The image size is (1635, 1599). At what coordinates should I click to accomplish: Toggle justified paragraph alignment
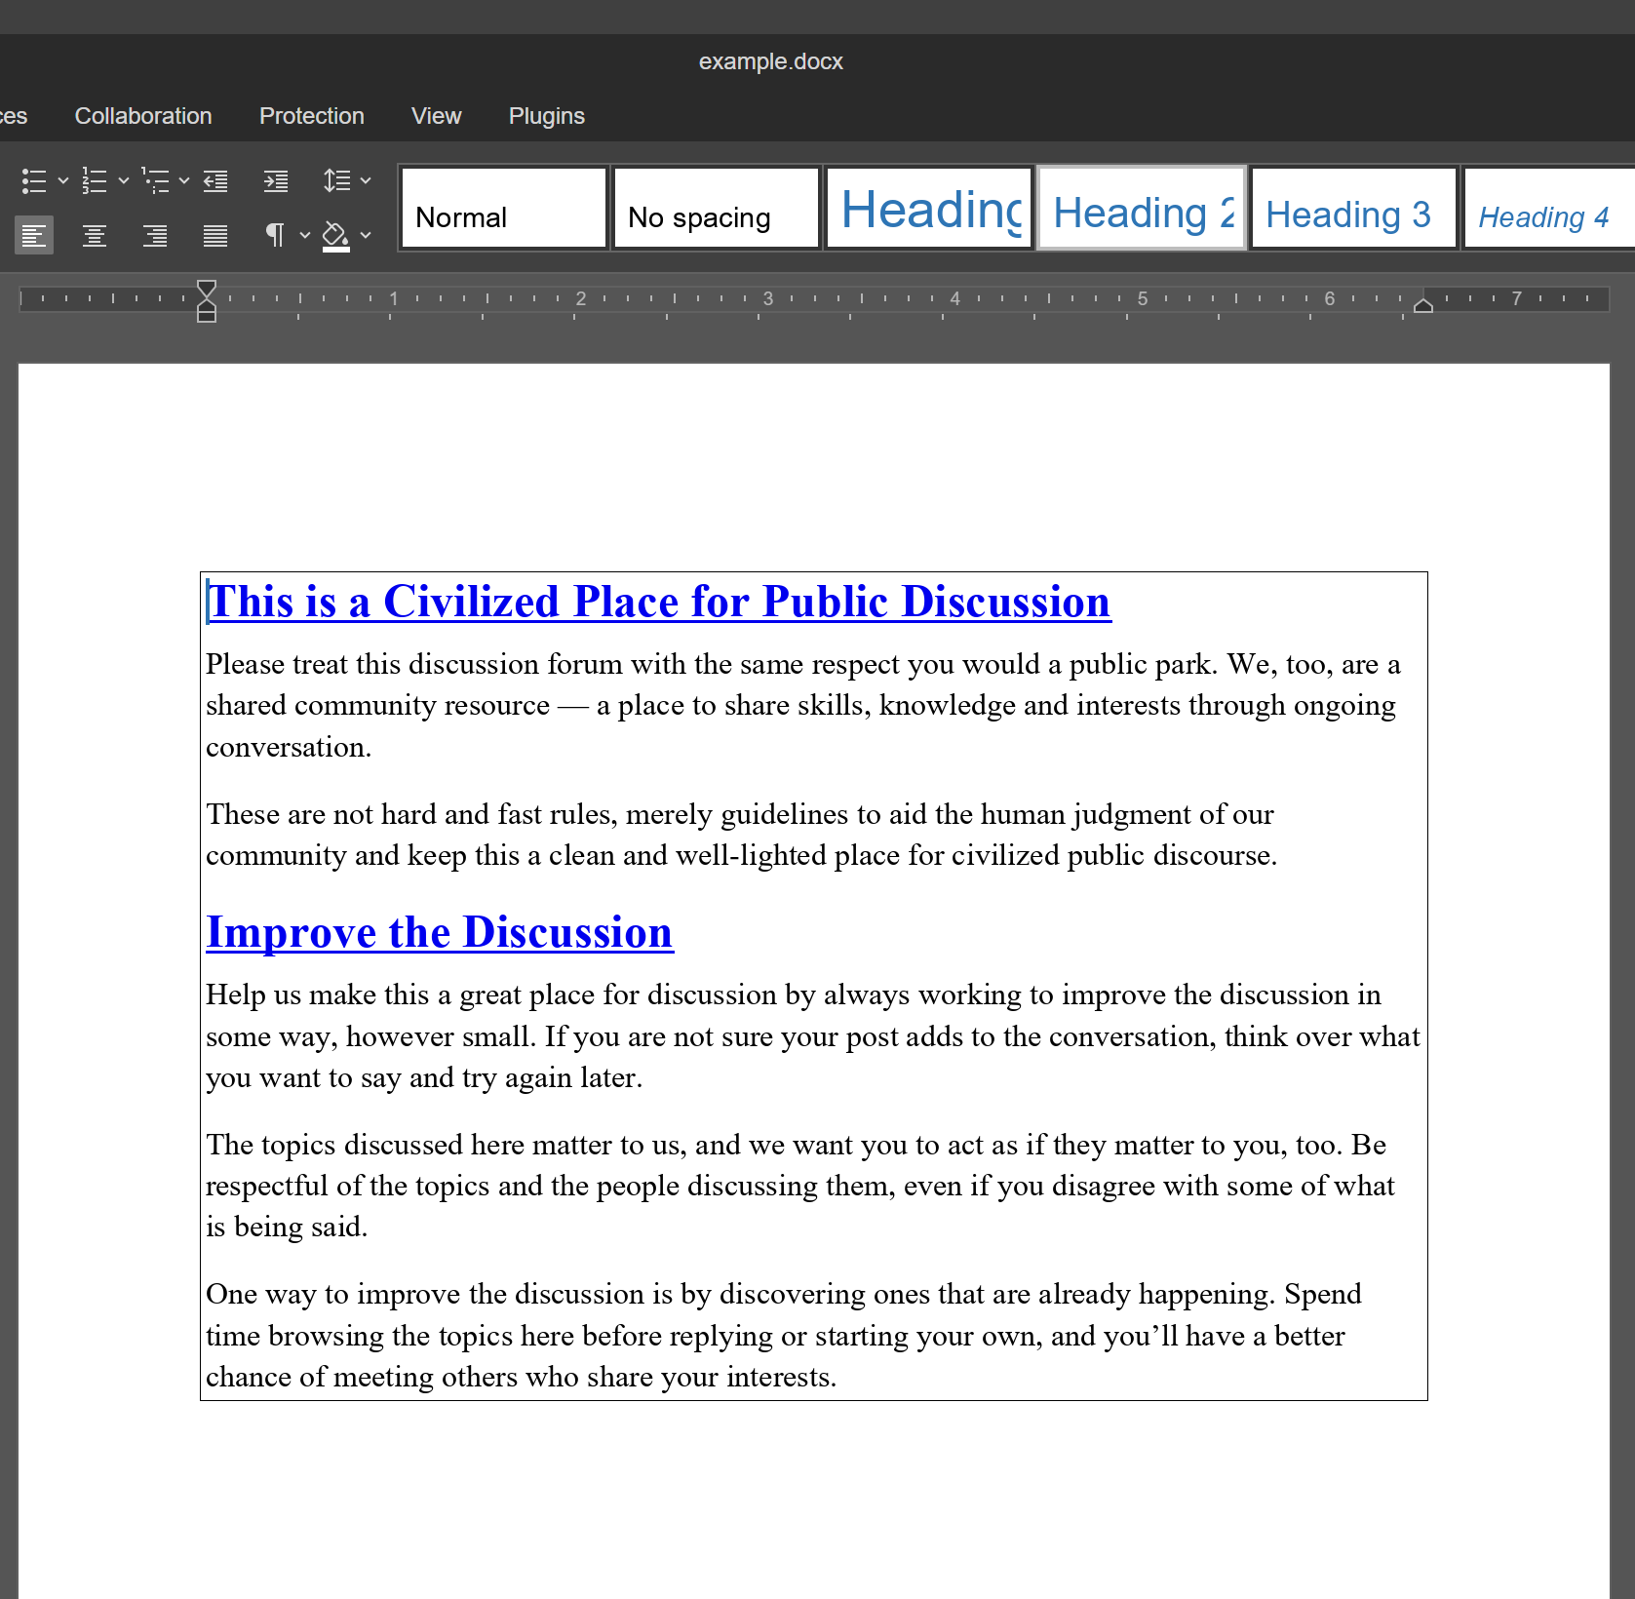pos(215,235)
